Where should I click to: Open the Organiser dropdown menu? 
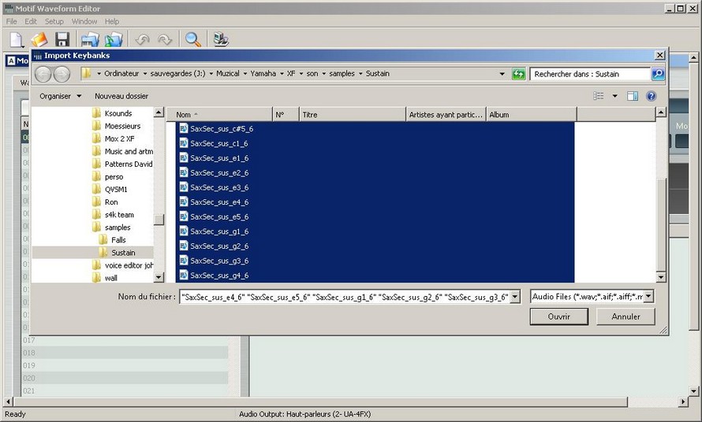tap(61, 96)
